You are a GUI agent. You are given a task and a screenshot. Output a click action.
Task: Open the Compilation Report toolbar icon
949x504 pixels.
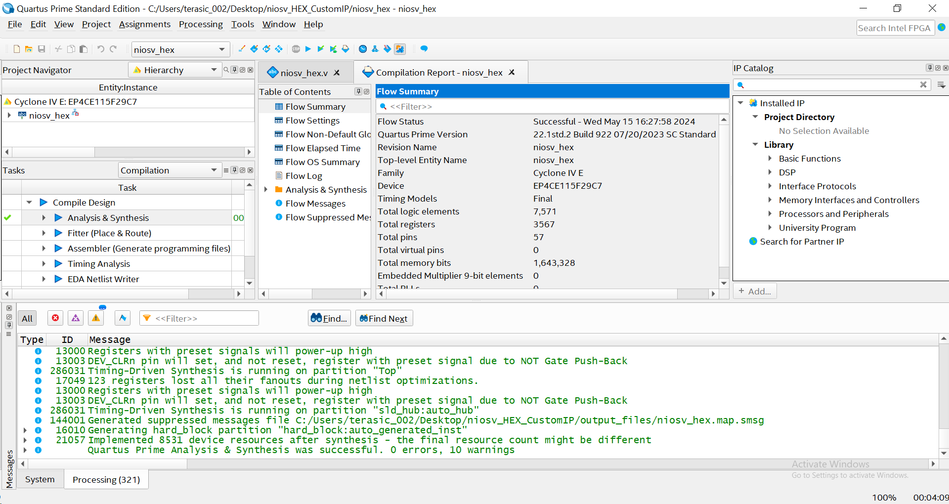click(345, 49)
